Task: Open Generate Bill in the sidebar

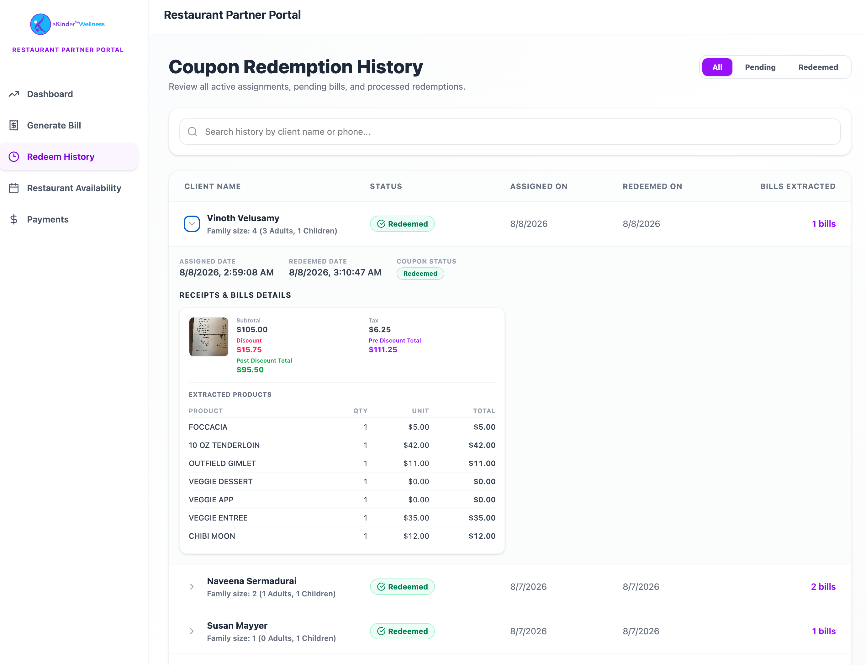Action: [69, 125]
